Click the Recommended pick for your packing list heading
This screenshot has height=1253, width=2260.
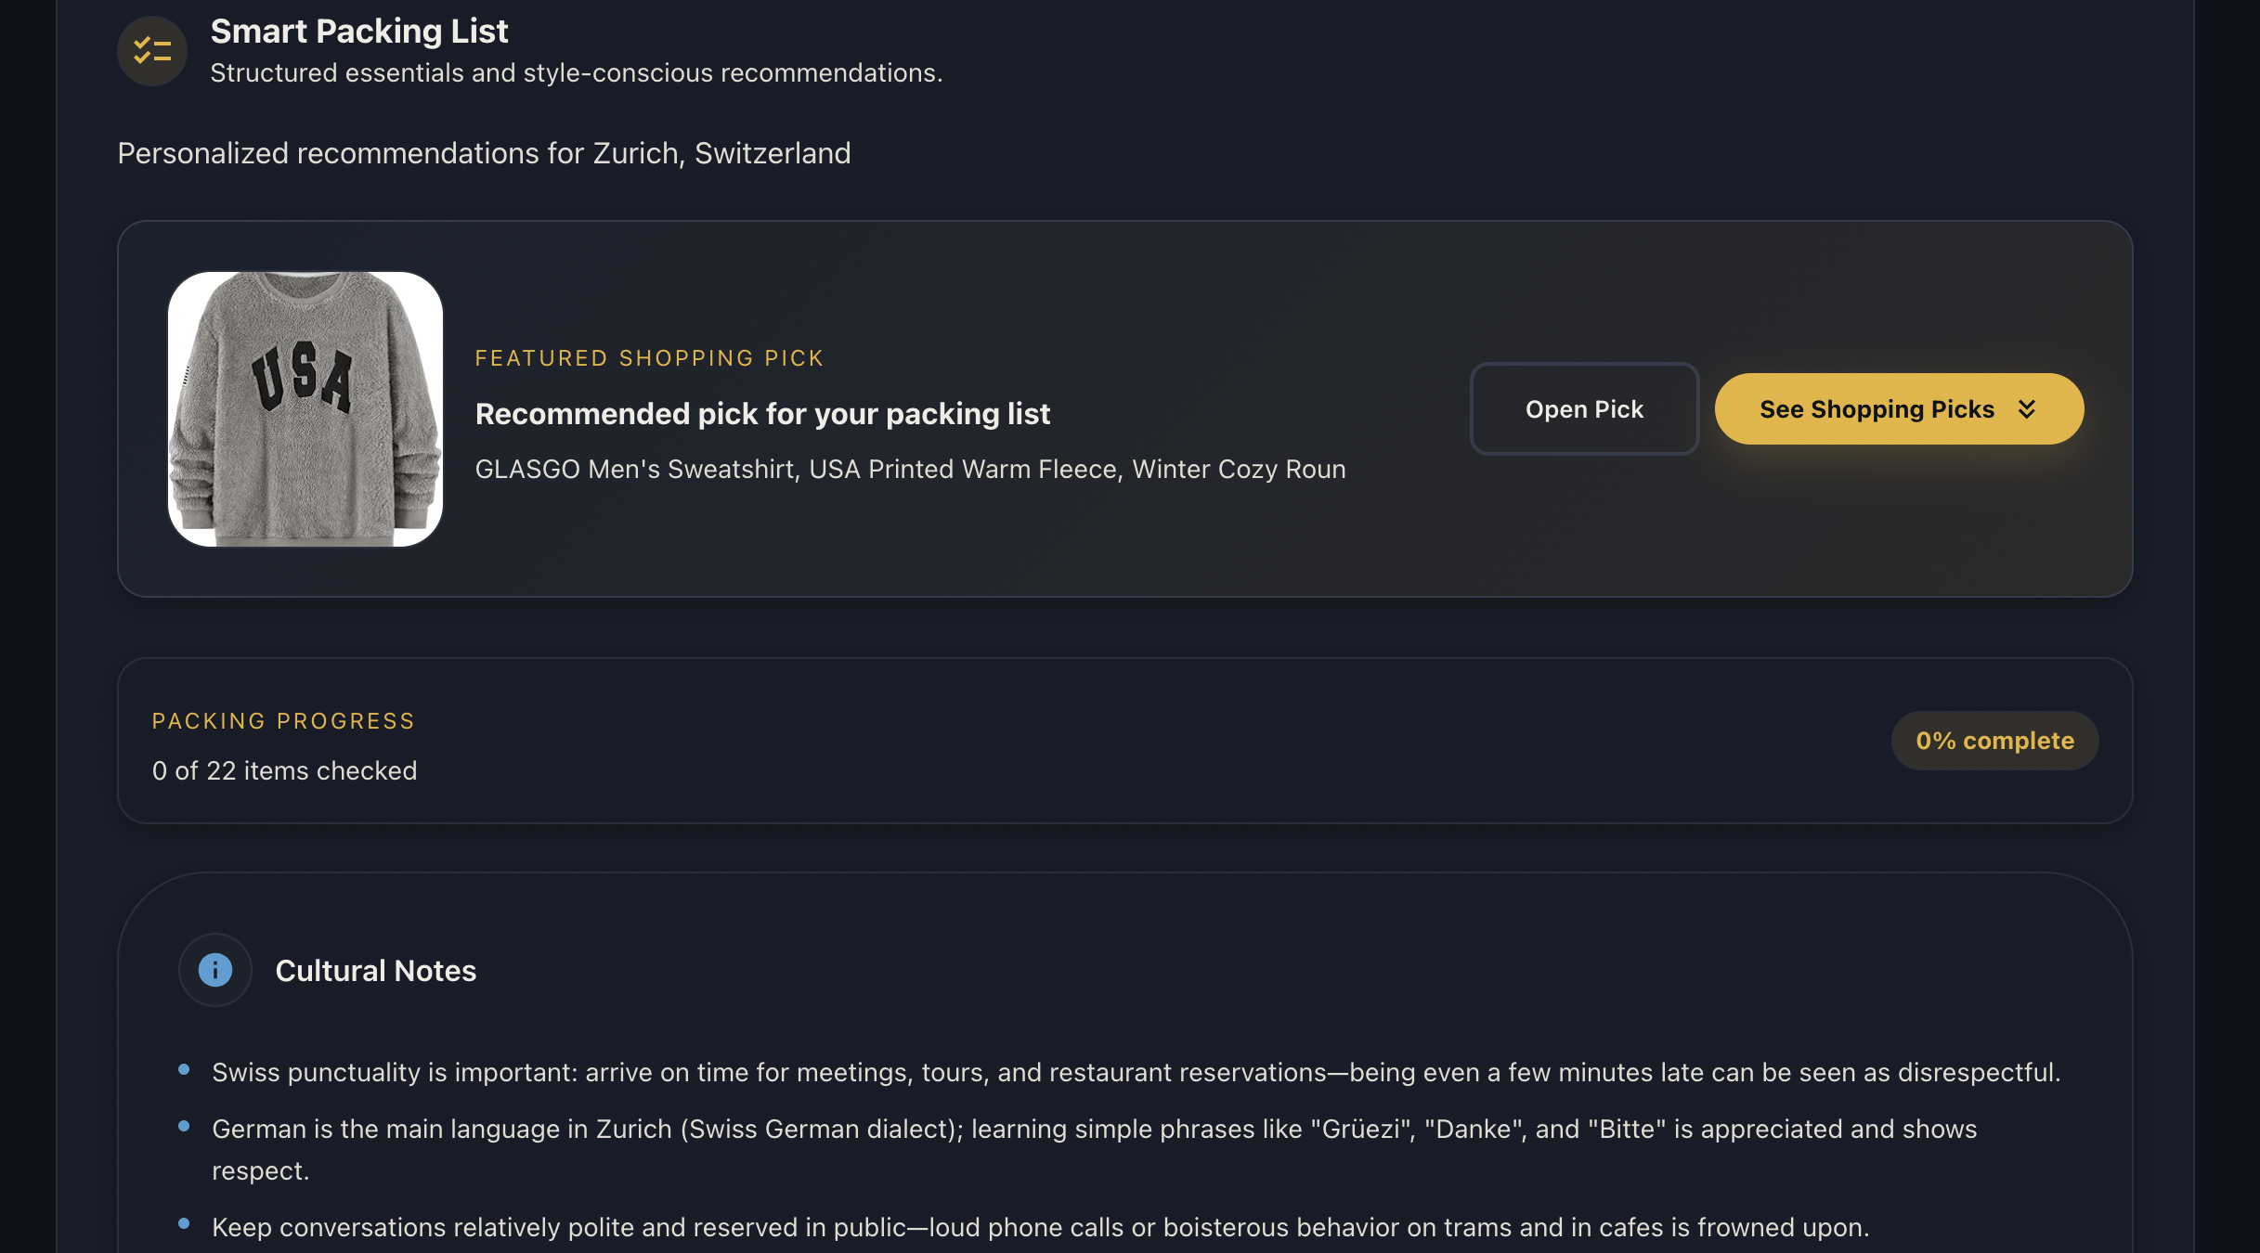click(762, 414)
